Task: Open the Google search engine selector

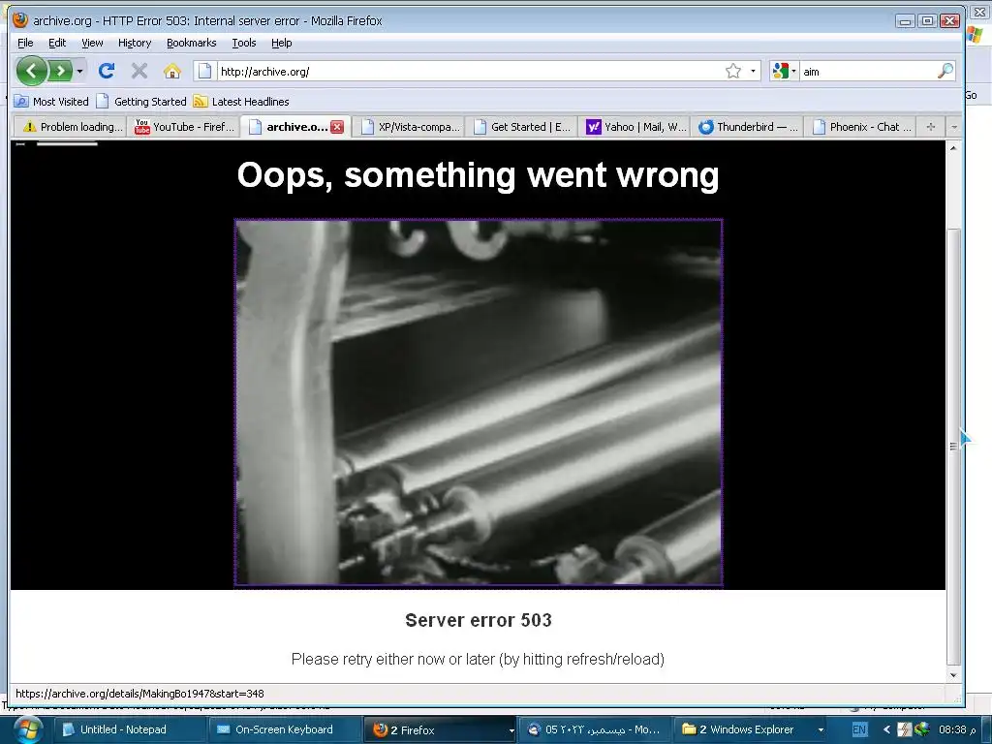Action: pyautogui.click(x=784, y=71)
